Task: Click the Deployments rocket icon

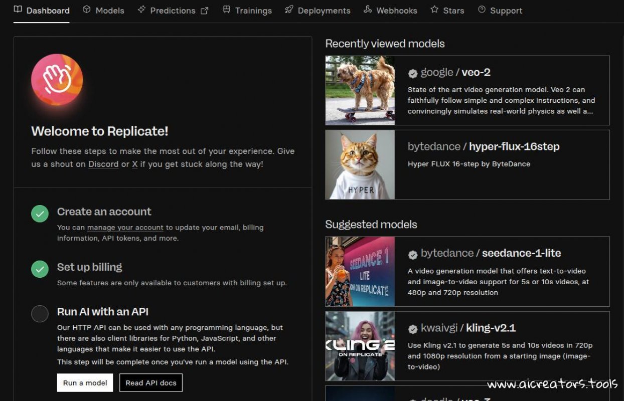Action: pos(289,10)
